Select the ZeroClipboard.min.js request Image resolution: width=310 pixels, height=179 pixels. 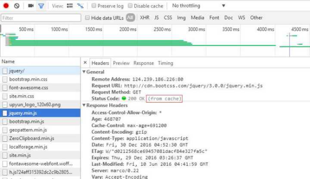40,138
